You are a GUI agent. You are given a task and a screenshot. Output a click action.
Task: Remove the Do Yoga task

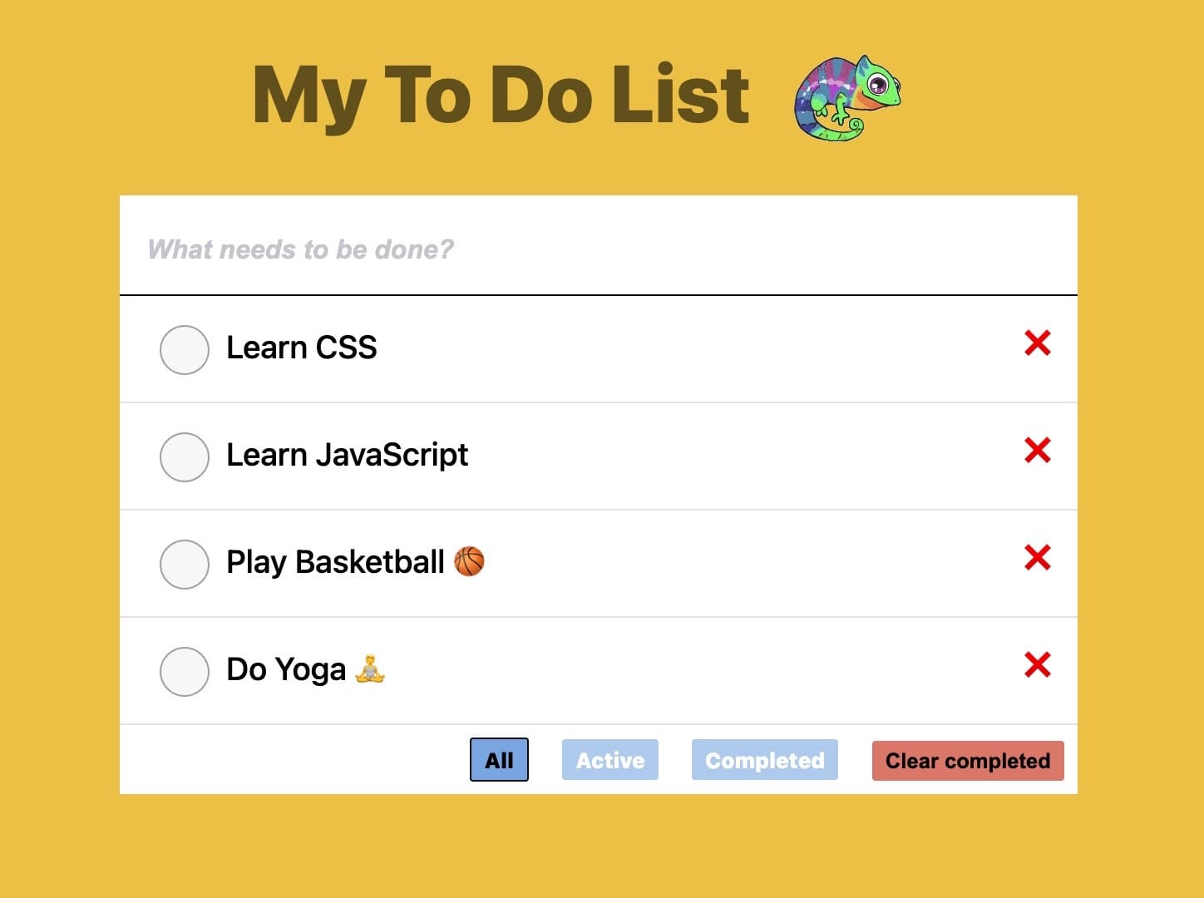1037,664
